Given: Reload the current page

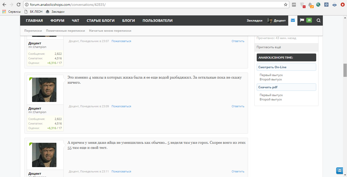Looking at the screenshot, I should pyautogui.click(x=18, y=5).
